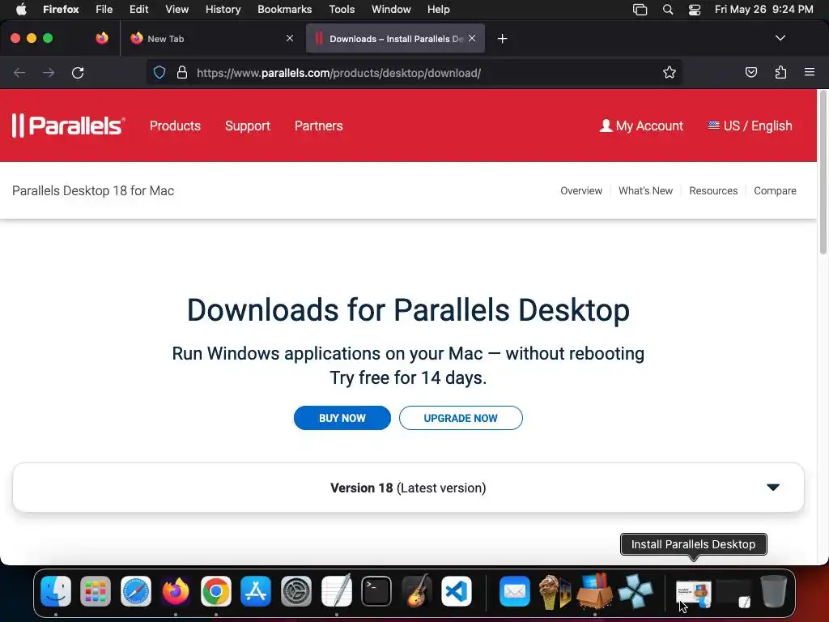Viewport: 829px width, 622px height.
Task: Open the What's New link
Action: 645,190
